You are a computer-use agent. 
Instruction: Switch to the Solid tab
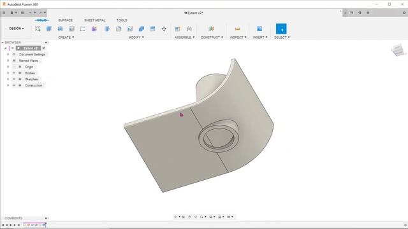click(x=41, y=20)
